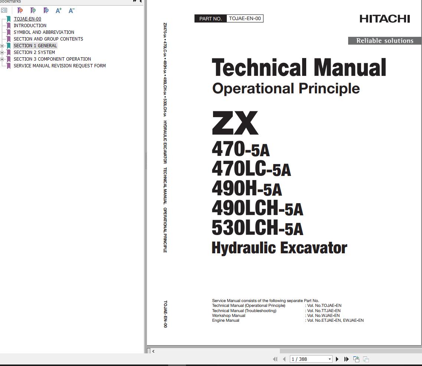Click the 'Workshop Manual' line

pos(229,315)
